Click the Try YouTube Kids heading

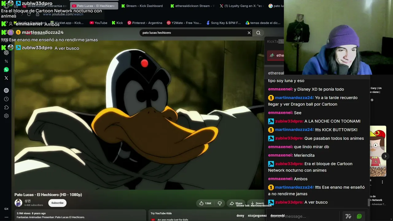pos(161,213)
